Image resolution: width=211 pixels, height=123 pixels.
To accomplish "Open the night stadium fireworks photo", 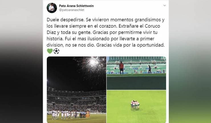I will (x=76, y=90).
